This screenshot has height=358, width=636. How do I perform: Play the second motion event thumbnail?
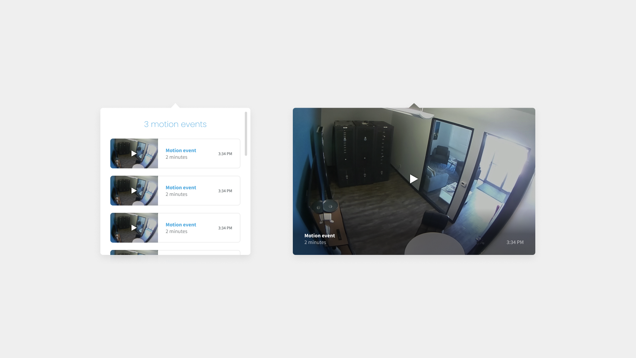[134, 191]
